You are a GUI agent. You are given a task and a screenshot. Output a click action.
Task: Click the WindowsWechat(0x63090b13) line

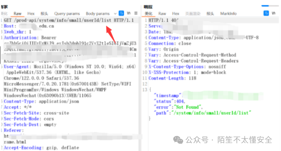click(x=48, y=96)
